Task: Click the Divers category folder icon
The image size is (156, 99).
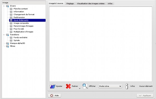Action: [x=8, y=6]
